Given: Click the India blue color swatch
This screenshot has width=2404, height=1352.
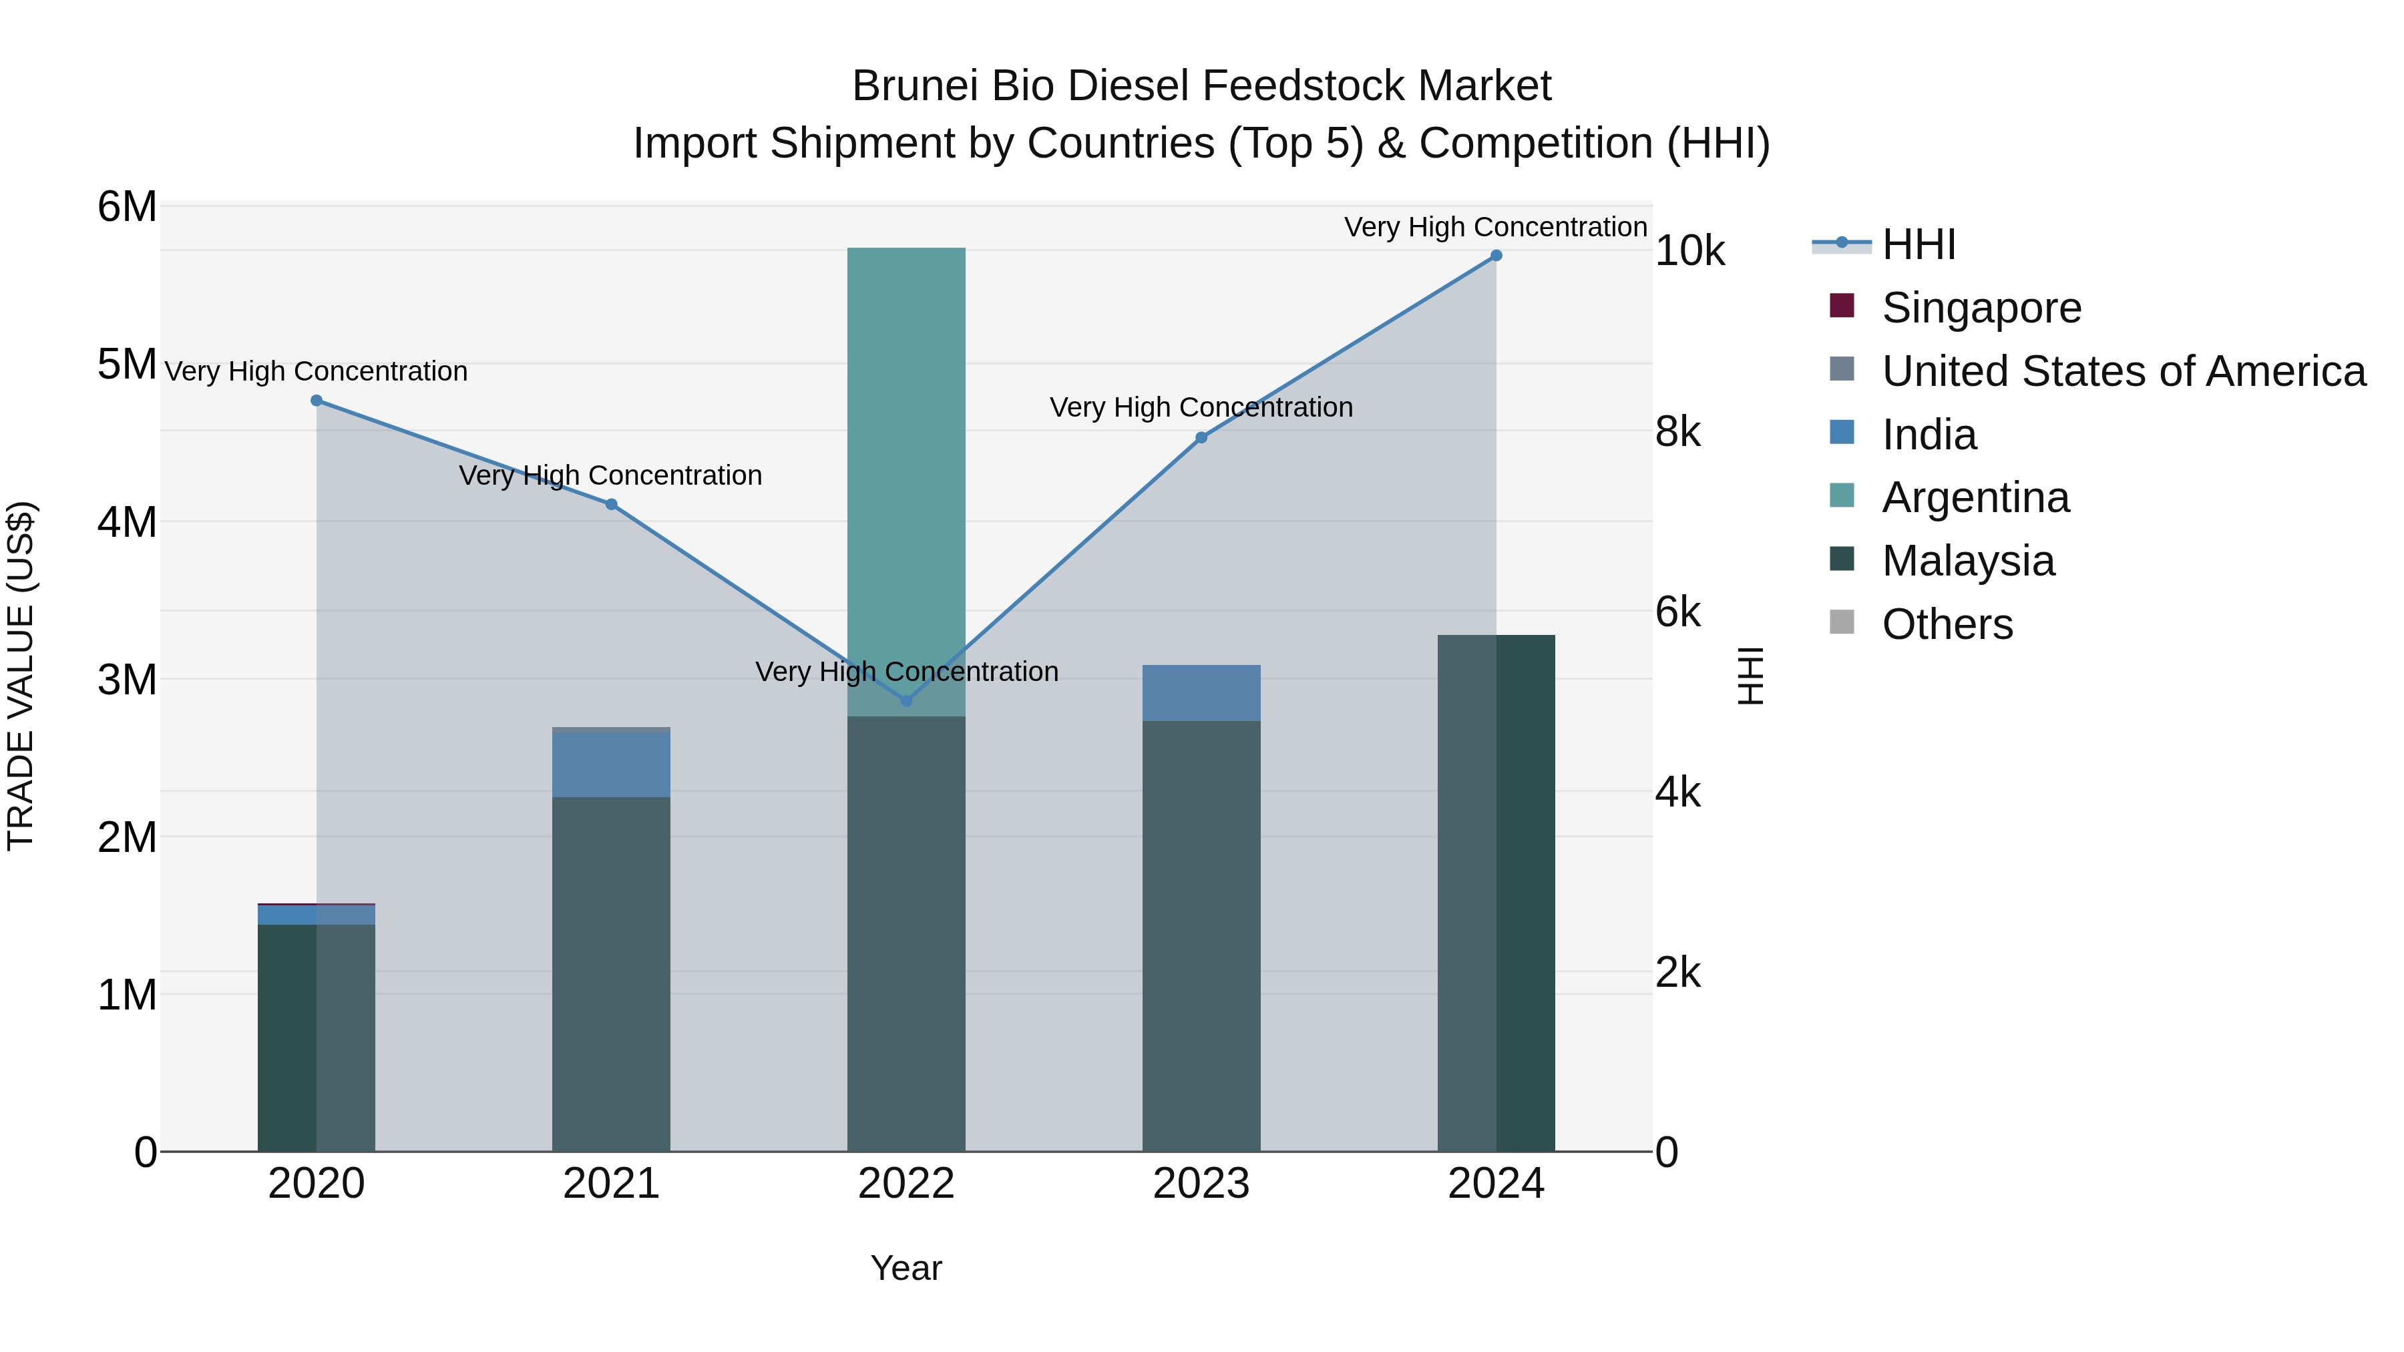Looking at the screenshot, I should [x=1841, y=432].
